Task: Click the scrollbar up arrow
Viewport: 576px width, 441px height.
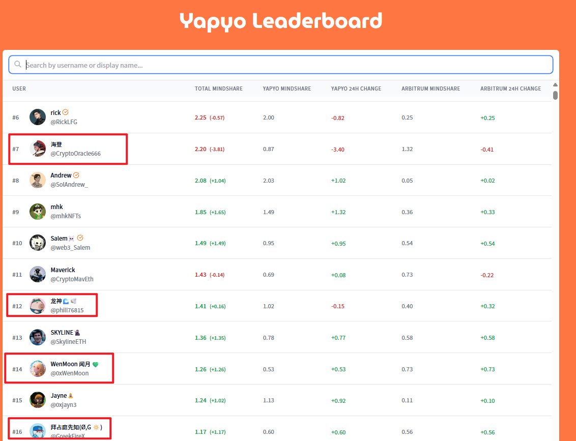Action: pos(555,85)
